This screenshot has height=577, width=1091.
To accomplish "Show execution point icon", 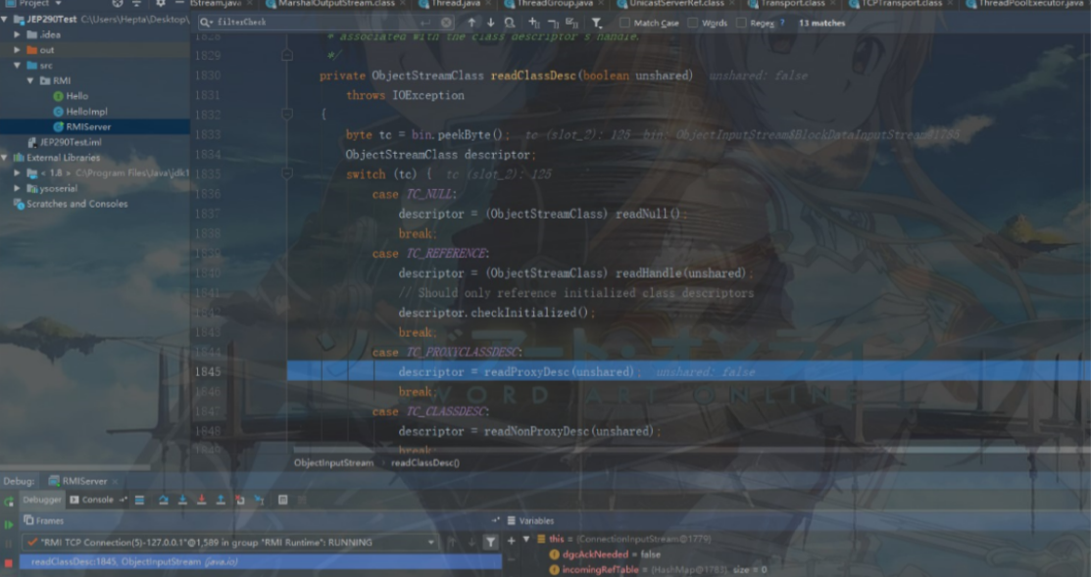I will [140, 500].
